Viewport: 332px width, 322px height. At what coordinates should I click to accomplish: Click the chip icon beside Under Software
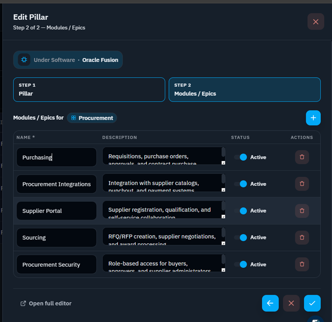pos(24,60)
